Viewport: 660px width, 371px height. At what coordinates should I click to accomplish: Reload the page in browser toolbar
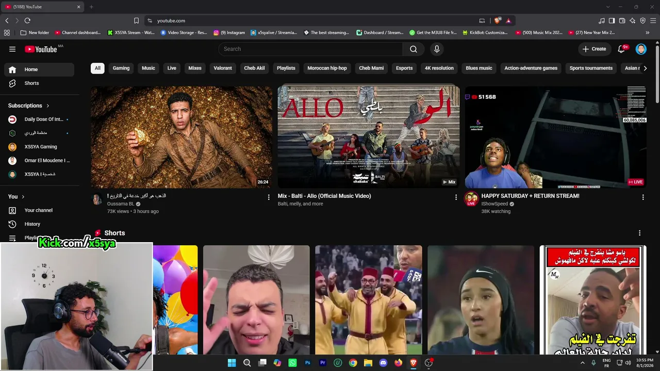tap(27, 21)
